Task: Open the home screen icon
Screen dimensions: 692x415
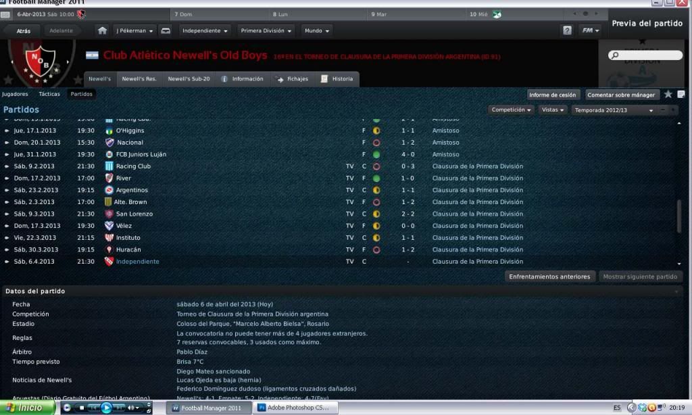Action: pyautogui.click(x=103, y=30)
